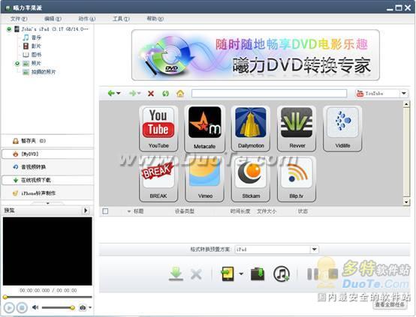The image size is (416, 317).
Task: Collapse John's iPad device tree node
Action: pos(9,29)
